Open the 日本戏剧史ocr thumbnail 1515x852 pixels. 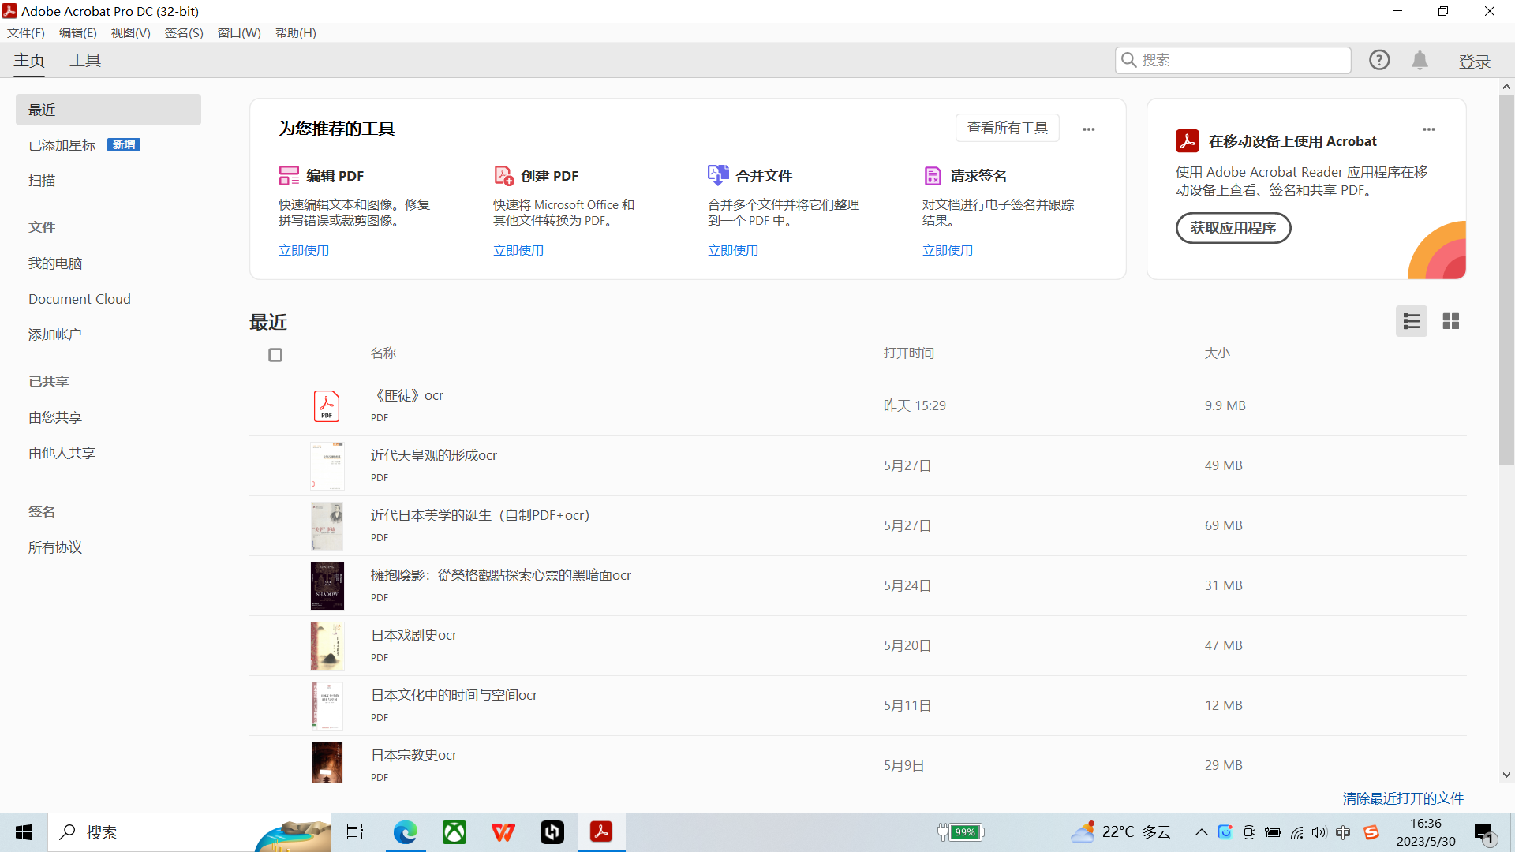point(327,646)
